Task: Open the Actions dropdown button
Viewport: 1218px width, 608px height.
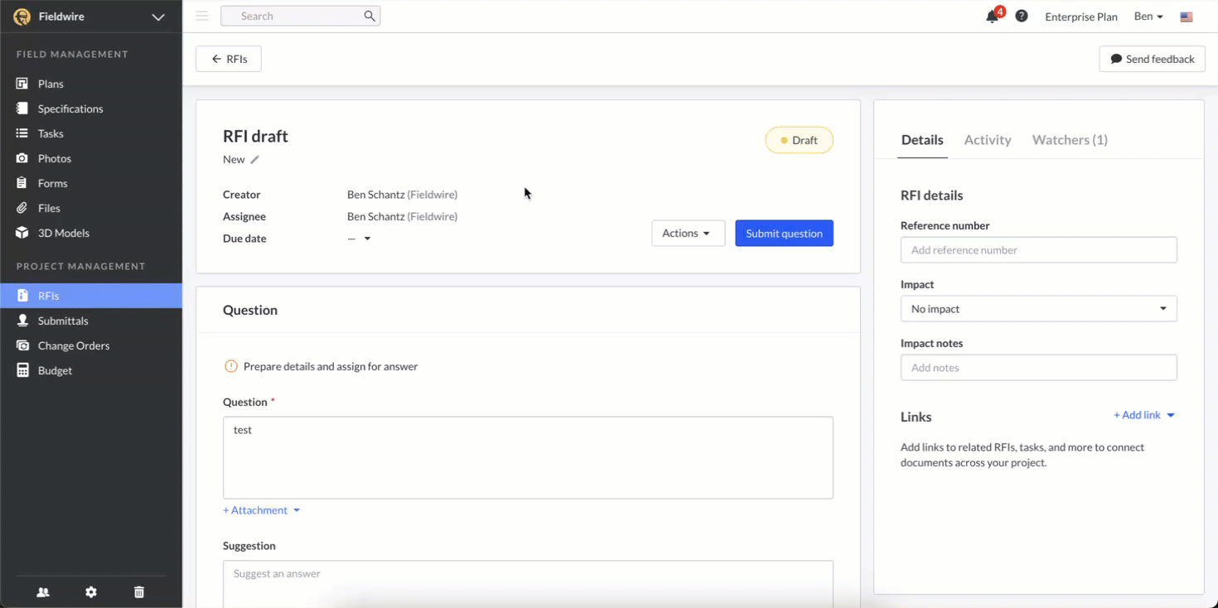Action: [688, 234]
